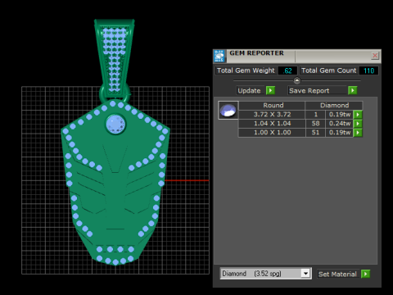Click the green arrow for the 1.04 X 1.04 row

[x=358, y=124]
